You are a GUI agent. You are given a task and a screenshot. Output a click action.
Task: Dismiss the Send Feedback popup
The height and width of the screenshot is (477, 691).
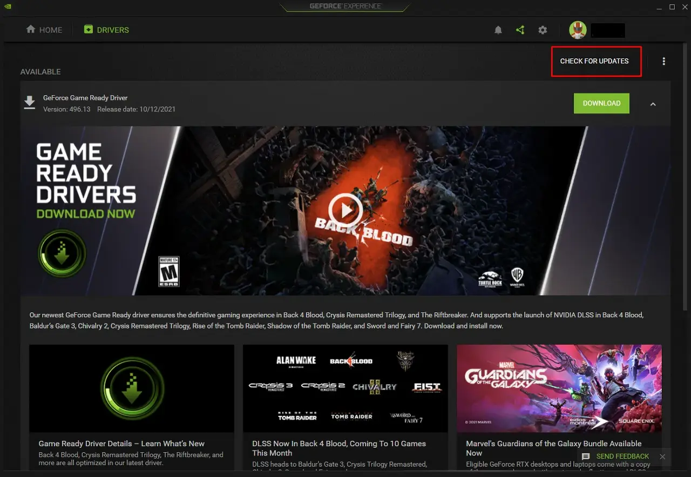pyautogui.click(x=662, y=456)
